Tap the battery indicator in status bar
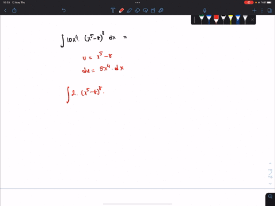This screenshot has width=275, height=206. 269,2
